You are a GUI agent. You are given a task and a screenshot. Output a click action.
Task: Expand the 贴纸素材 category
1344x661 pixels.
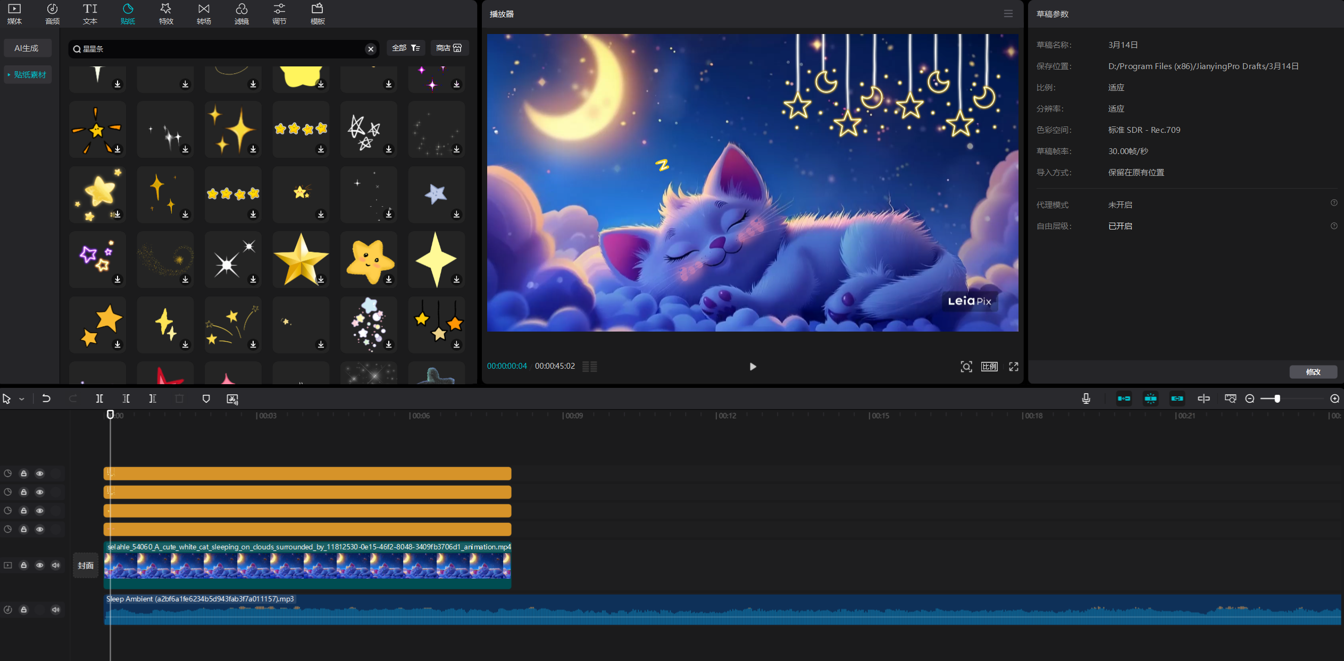pos(27,75)
